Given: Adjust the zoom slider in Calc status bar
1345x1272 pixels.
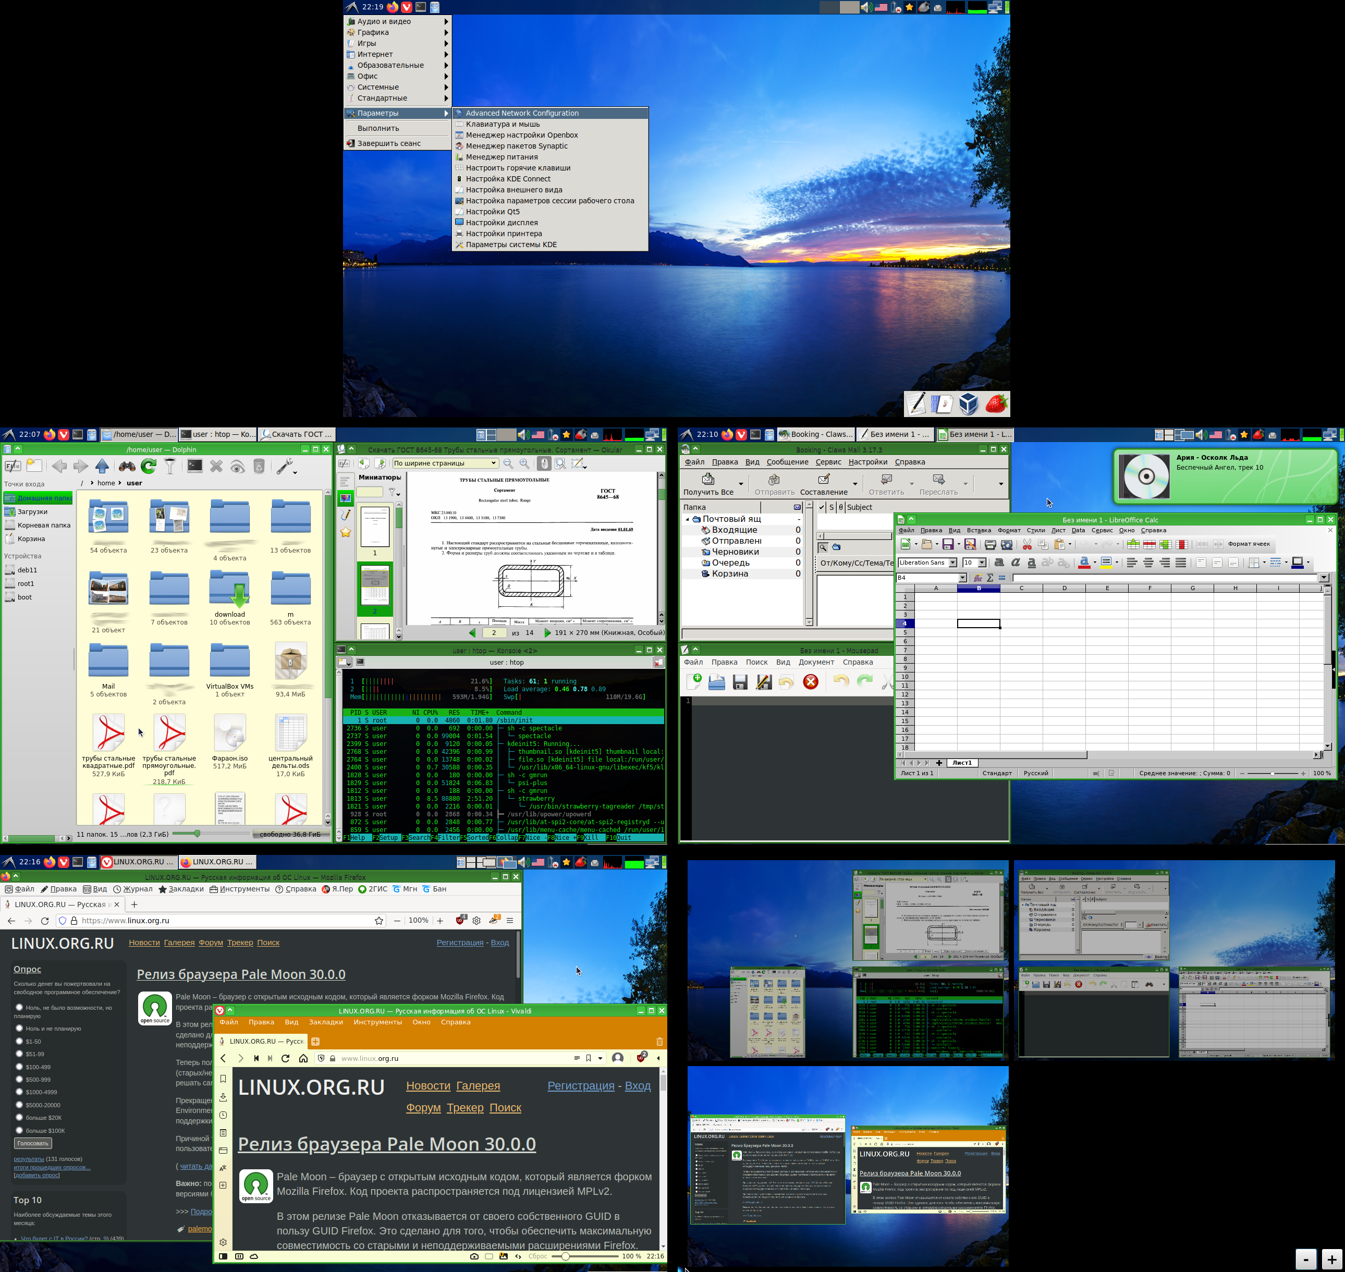Looking at the screenshot, I should [x=1273, y=773].
